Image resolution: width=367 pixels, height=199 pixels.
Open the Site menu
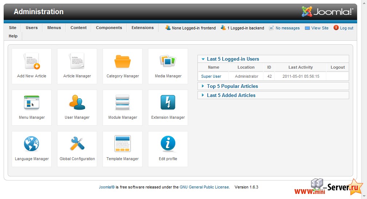pos(13,28)
